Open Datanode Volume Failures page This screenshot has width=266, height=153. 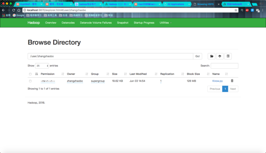click(x=96, y=23)
